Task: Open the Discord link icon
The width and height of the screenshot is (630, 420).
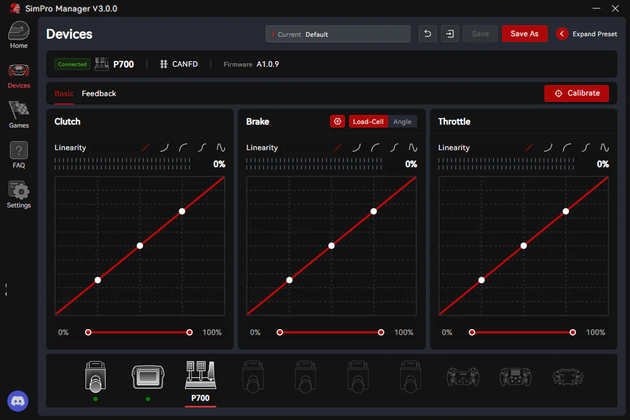Action: click(x=18, y=402)
